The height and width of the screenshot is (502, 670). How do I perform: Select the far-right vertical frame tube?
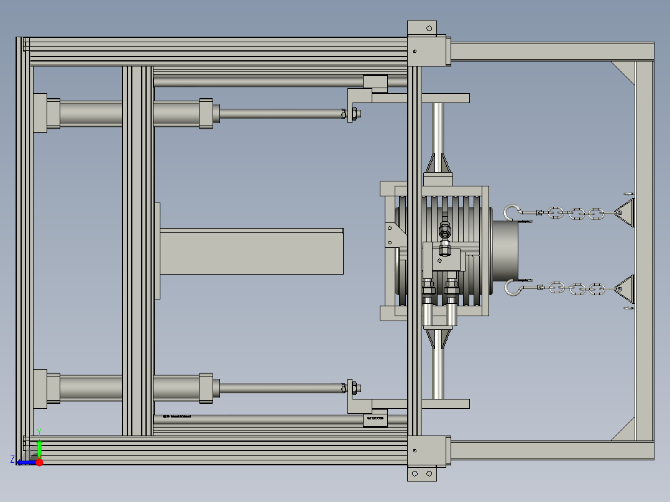645,251
